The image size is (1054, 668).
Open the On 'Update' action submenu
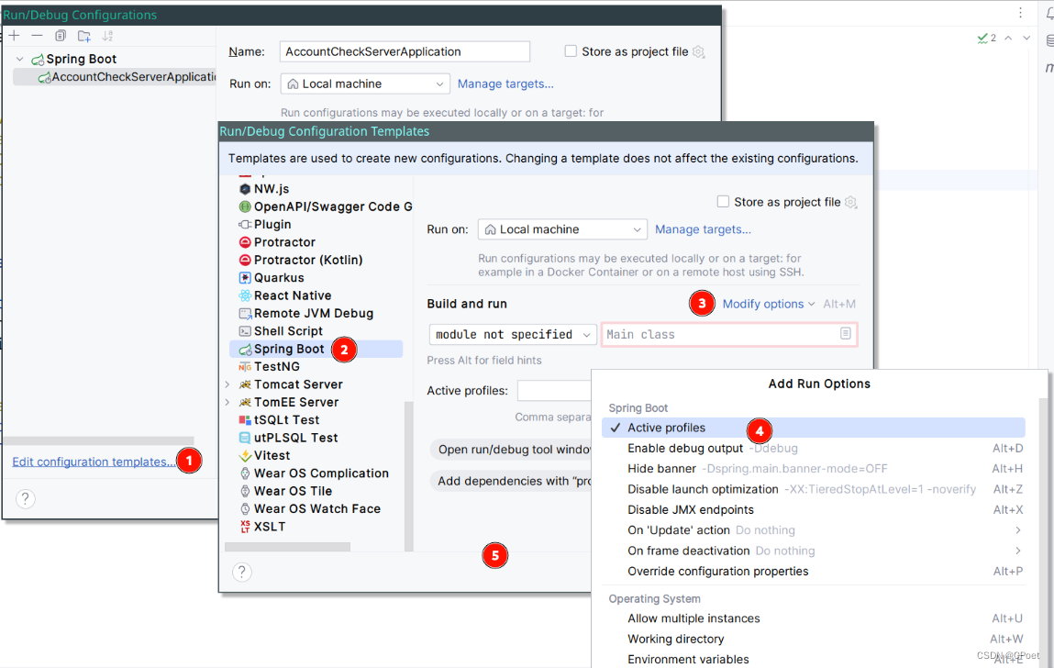click(814, 530)
